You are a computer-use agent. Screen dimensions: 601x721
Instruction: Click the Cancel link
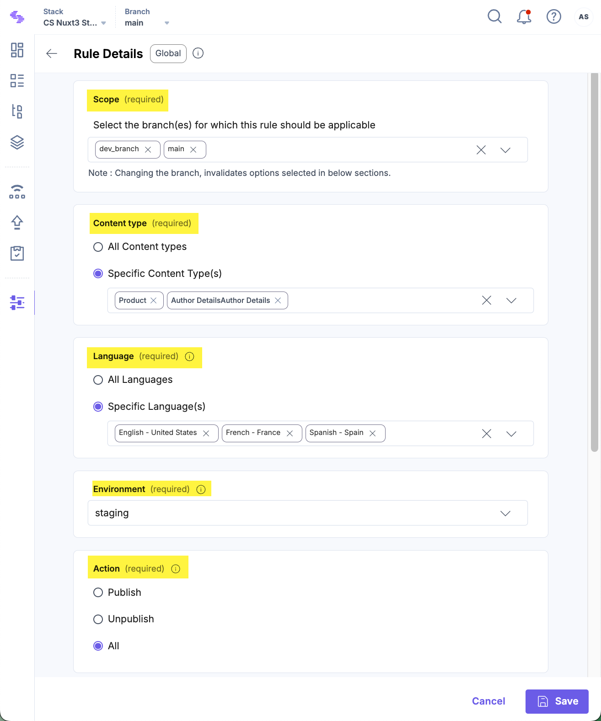coord(488,701)
